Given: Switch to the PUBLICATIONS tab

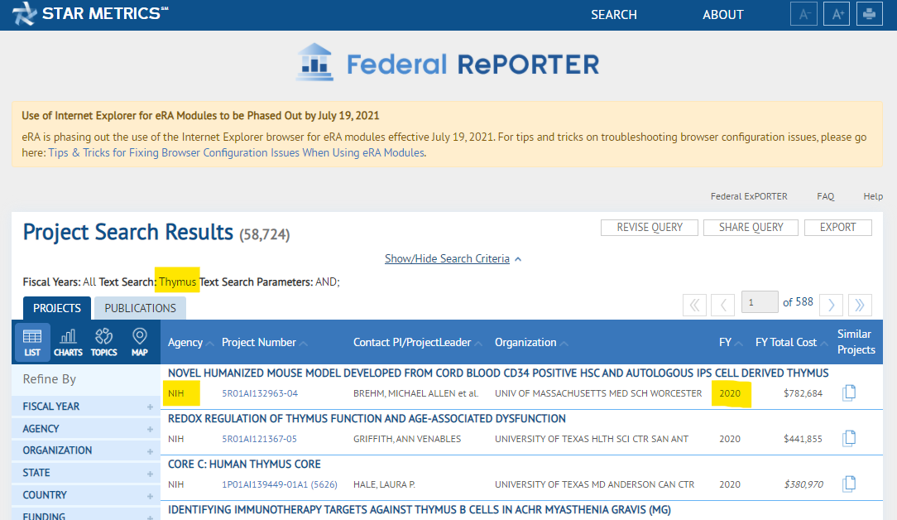Looking at the screenshot, I should click(140, 308).
